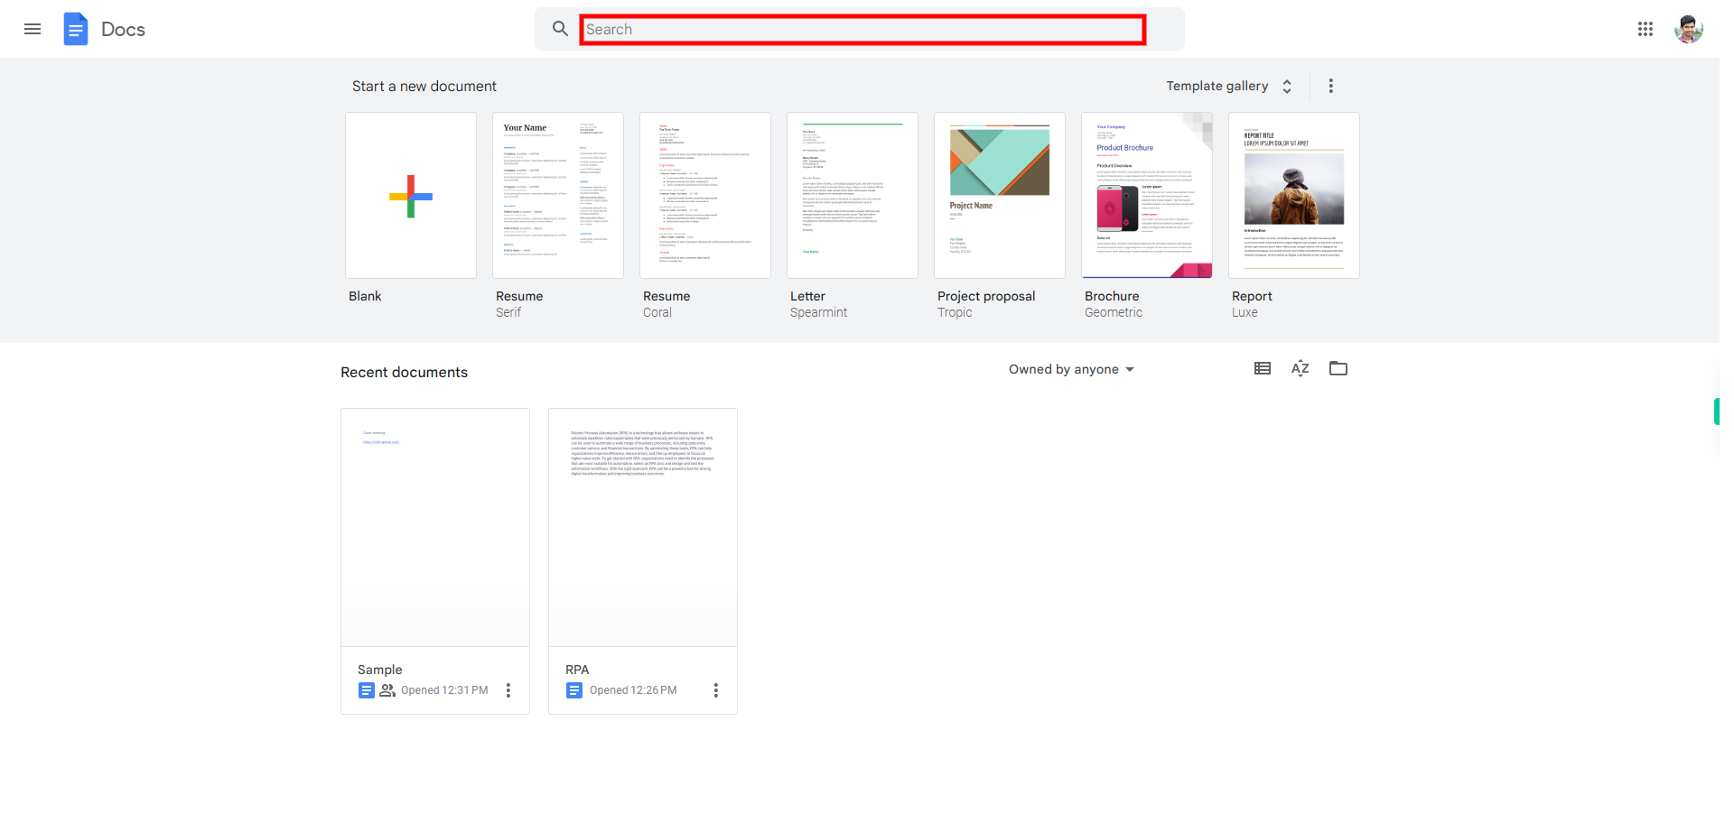Select the Project proposal Tropic template
The height and width of the screenshot is (823, 1734).
tap(1000, 196)
